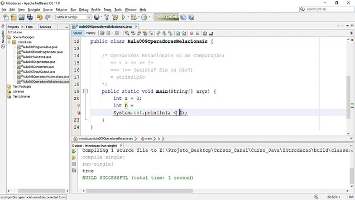The width and height of the screenshot is (355, 200).
Task: Click the red Start Macro Recording icon
Action: coord(191,33)
